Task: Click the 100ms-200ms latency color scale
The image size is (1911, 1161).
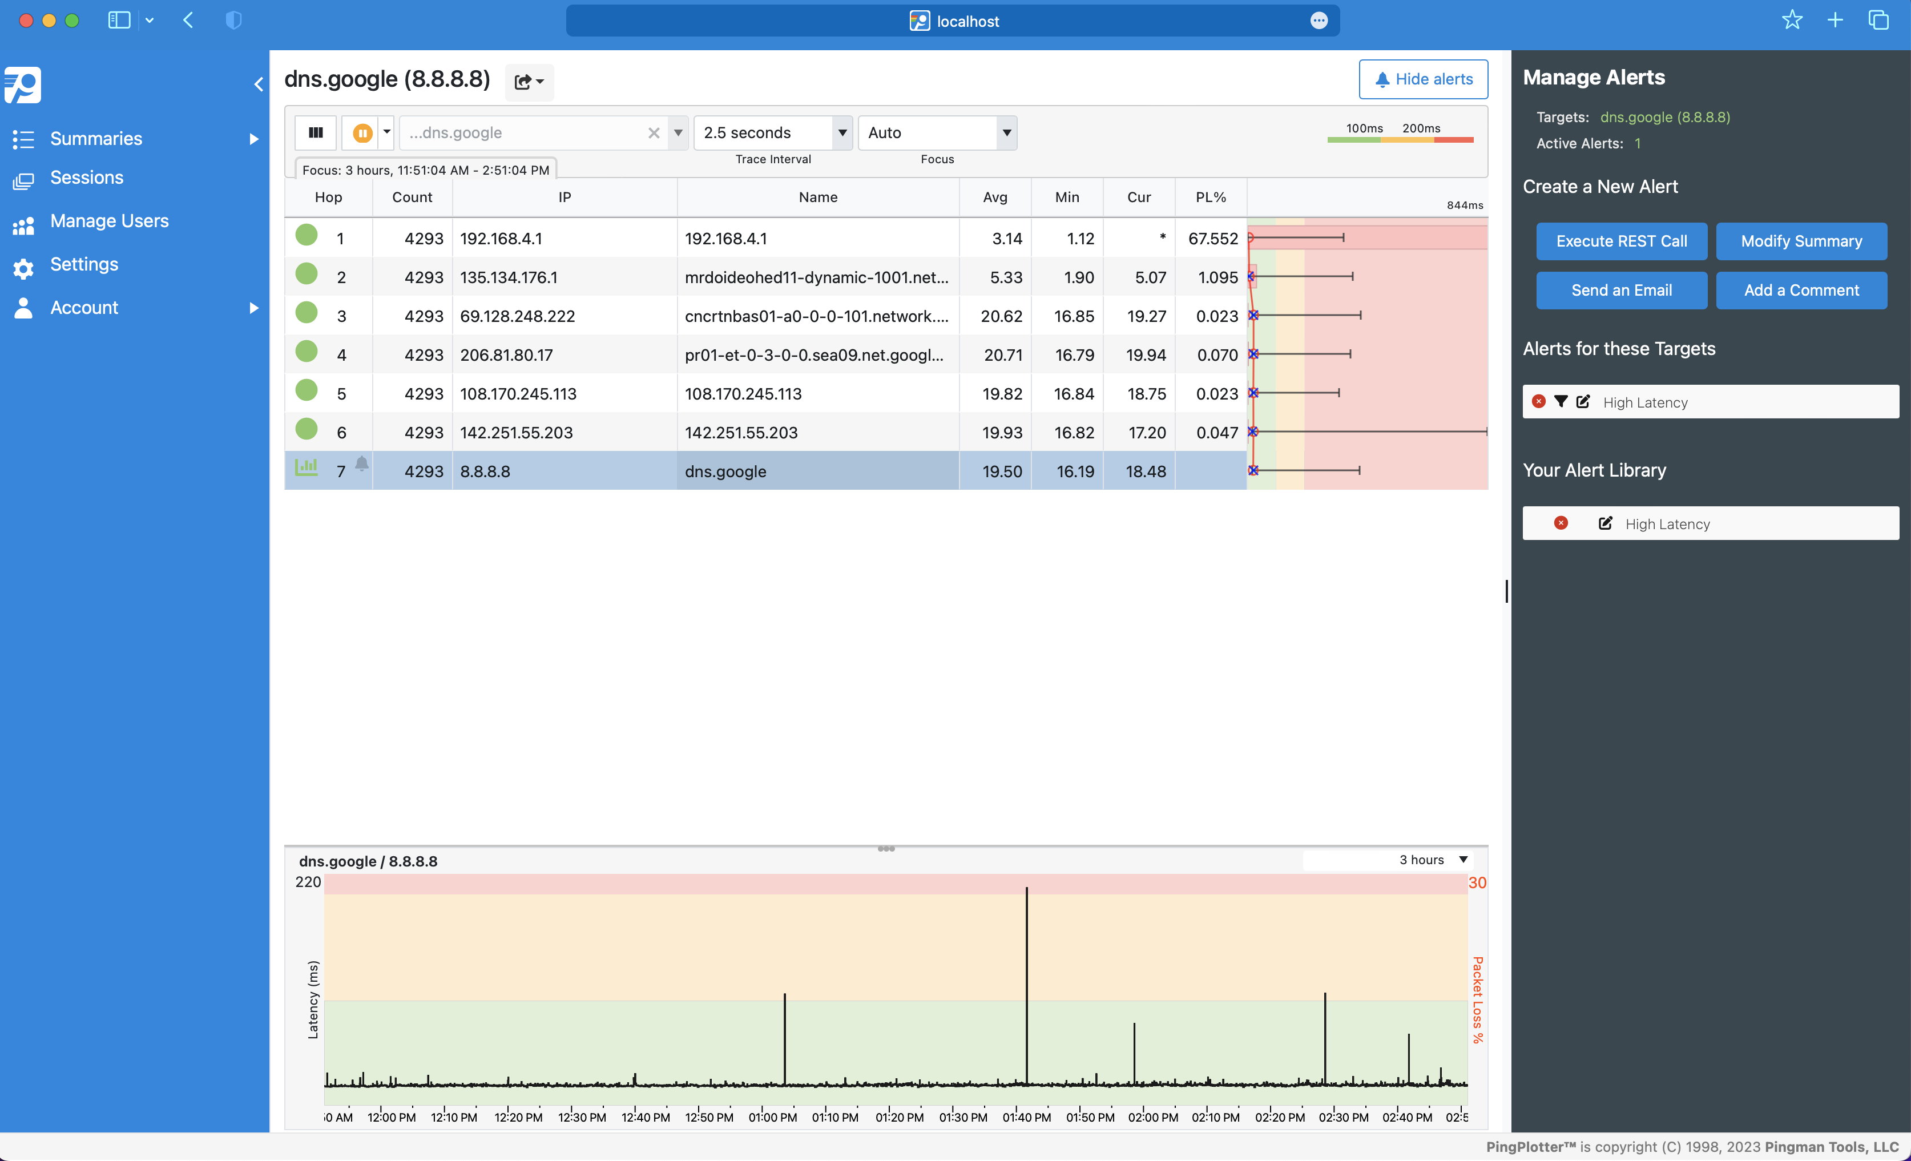Action: [x=1400, y=140]
